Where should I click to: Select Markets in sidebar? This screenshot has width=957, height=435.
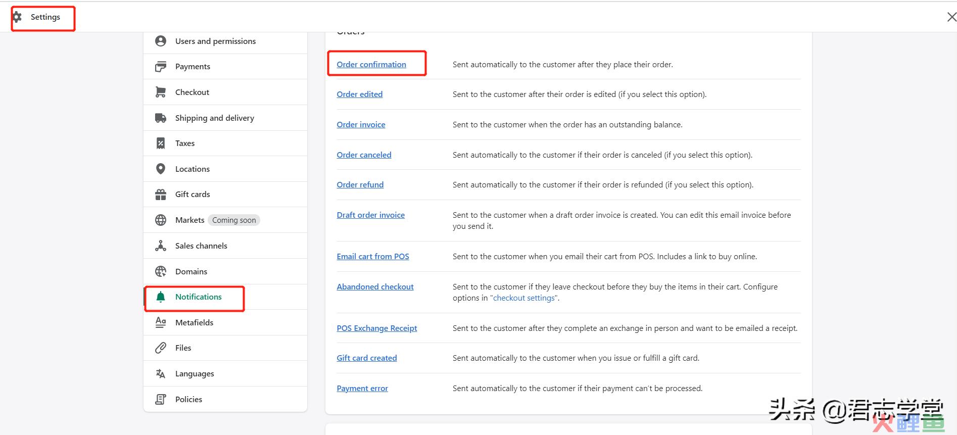pos(225,220)
